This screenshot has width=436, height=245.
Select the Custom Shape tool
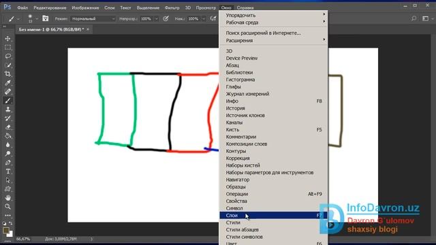(7, 189)
